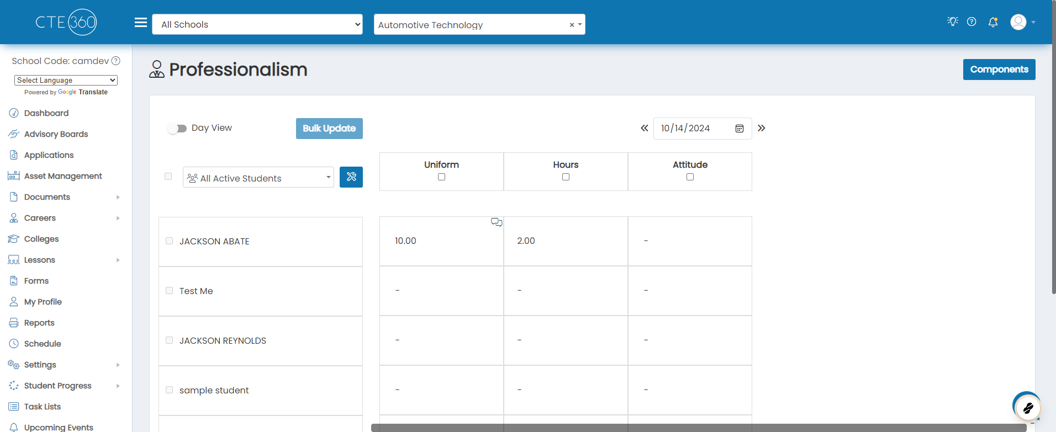Image resolution: width=1056 pixels, height=432 pixels.
Task: Click the Reports printer icon
Action: pyautogui.click(x=14, y=323)
